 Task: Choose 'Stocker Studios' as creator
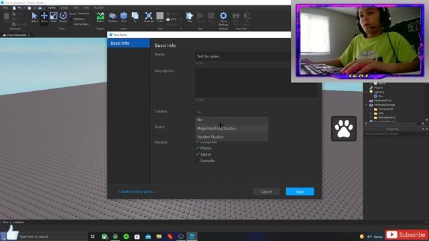click(x=231, y=137)
